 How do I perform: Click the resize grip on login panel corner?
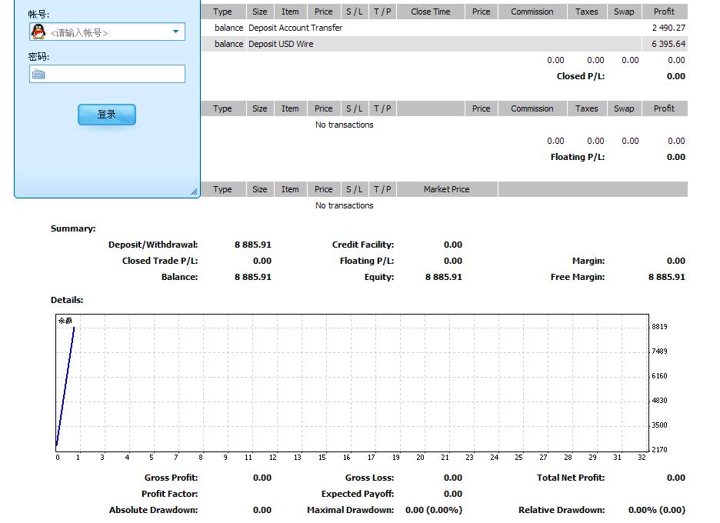(x=194, y=192)
